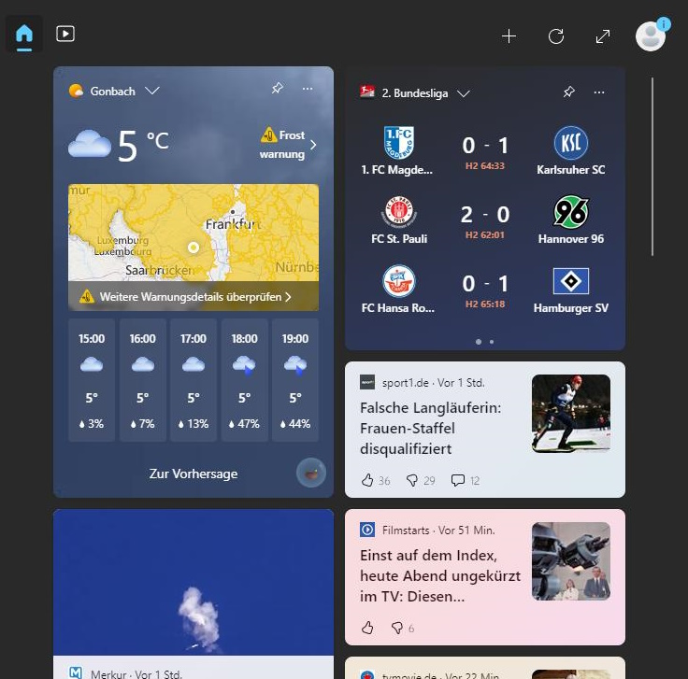The image size is (688, 679).
Task: Switch to the video Play tab
Action: [65, 34]
